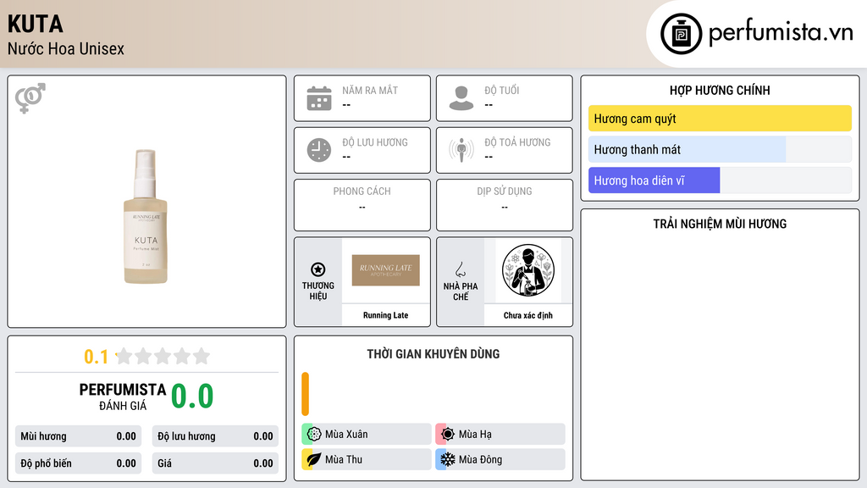Click the Nước Hoa Unisex subtitle
This screenshot has height=488, width=867.
[x=66, y=48]
